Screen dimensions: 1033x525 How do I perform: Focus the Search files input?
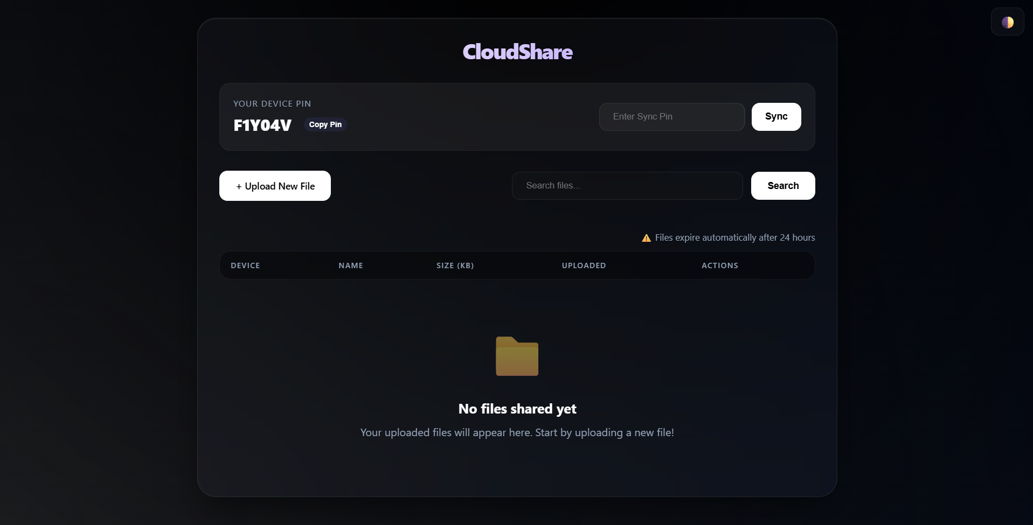[x=627, y=186]
